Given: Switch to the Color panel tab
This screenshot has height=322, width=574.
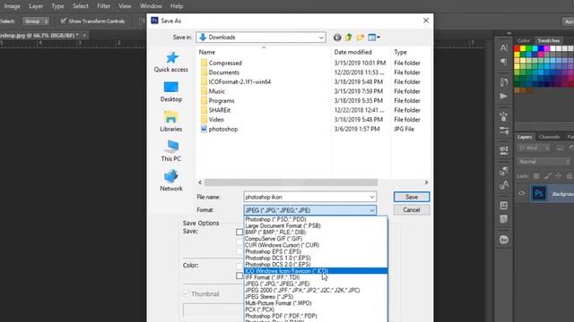Looking at the screenshot, I should click(x=524, y=40).
